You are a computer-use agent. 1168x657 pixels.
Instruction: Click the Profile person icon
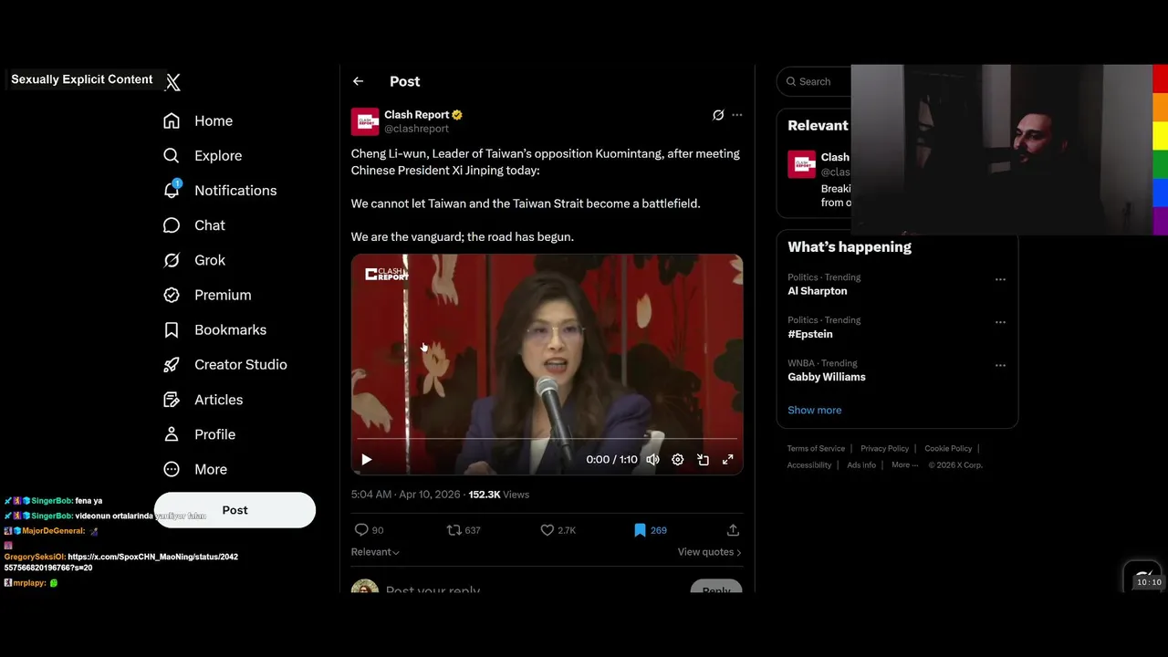click(x=172, y=434)
